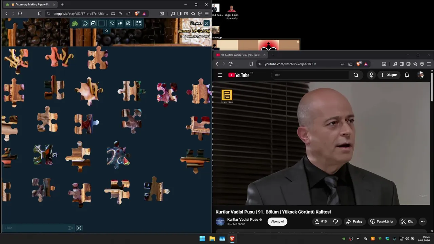Viewport: 434px width, 244px height.
Task: Open Brave Wallet in Tanggle browser window
Action: (x=186, y=14)
